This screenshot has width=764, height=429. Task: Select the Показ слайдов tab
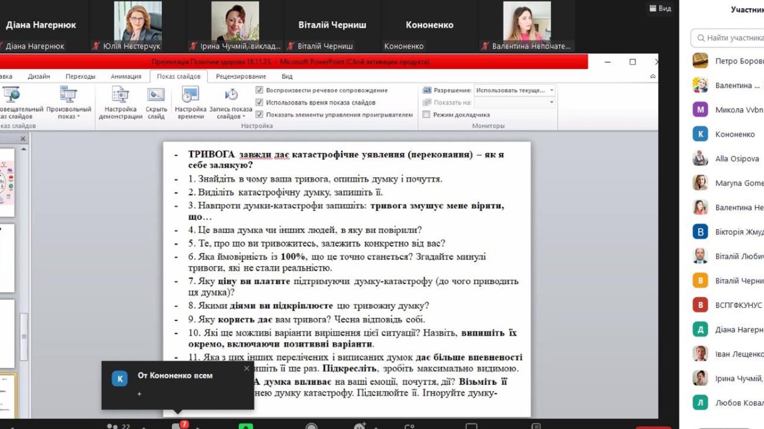coord(179,76)
